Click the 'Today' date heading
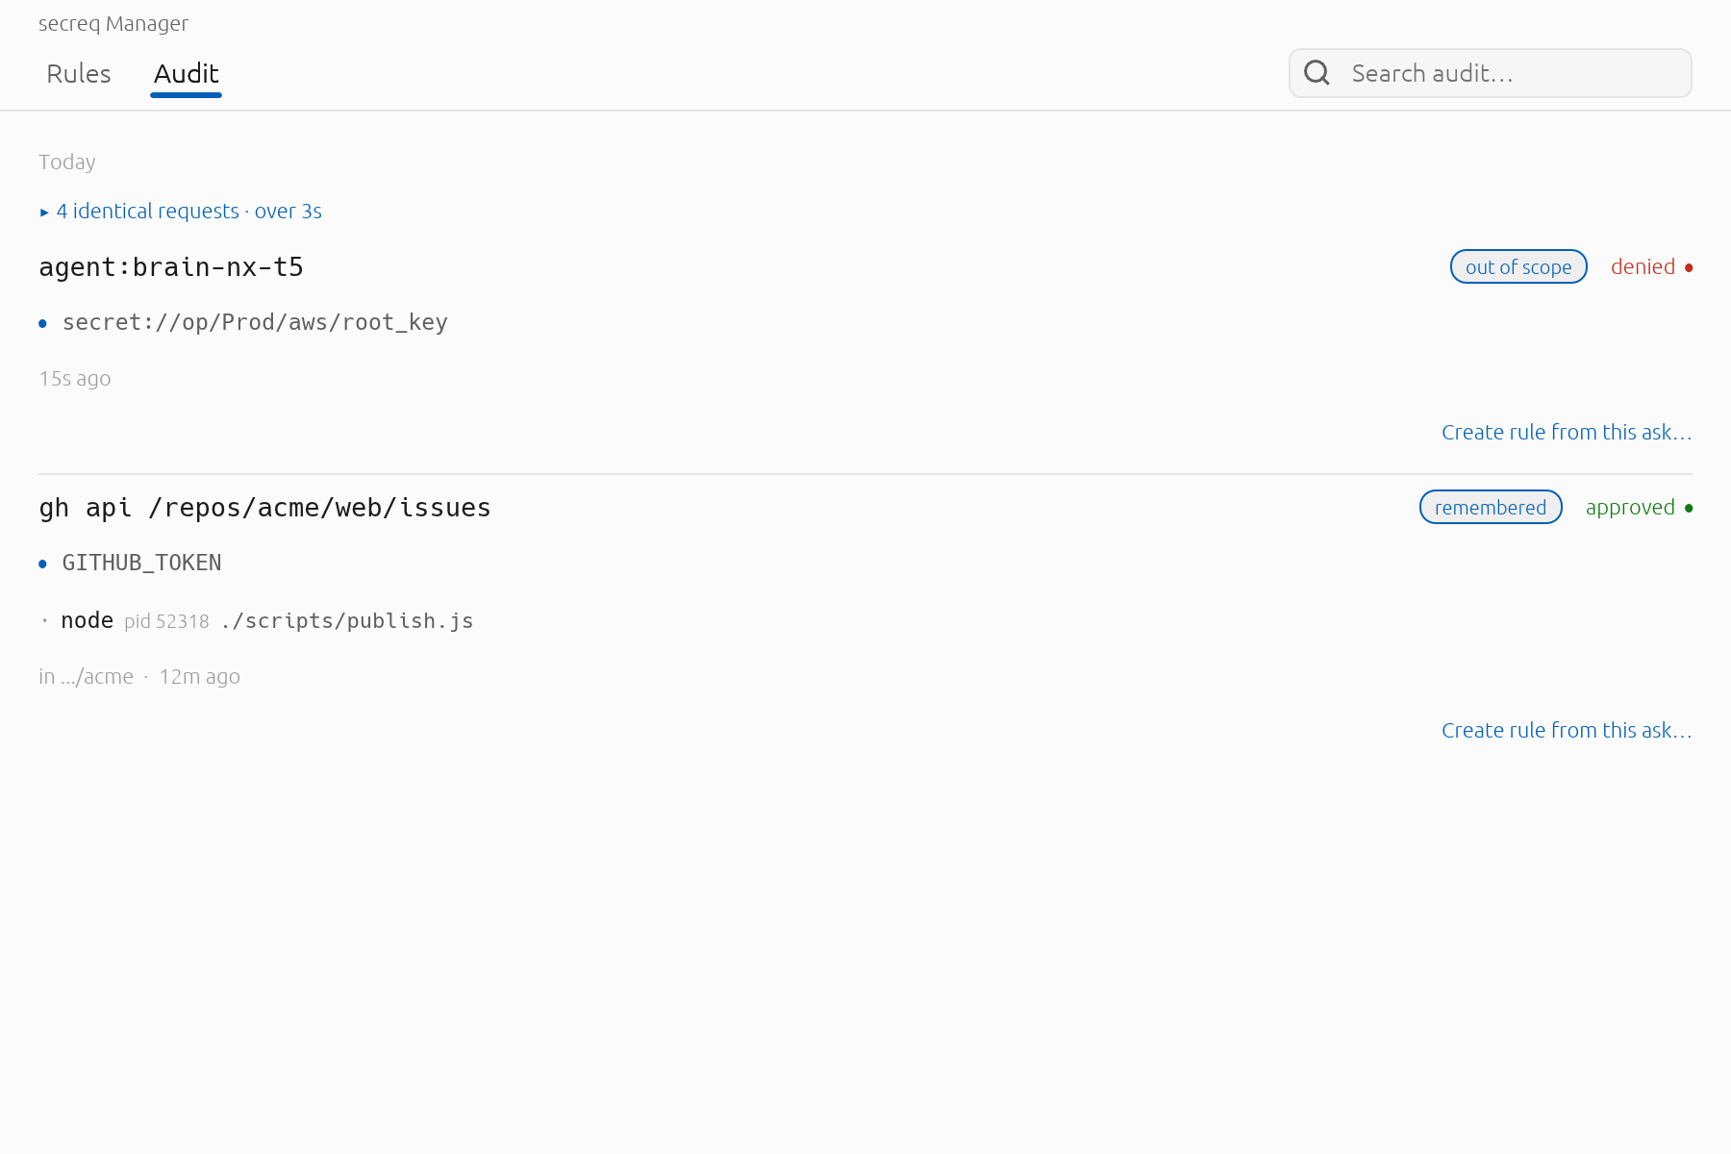The image size is (1731, 1154). click(67, 163)
